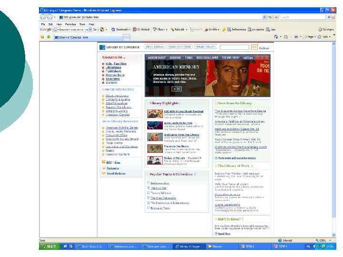This screenshot has width=343, height=257.
Task: Open the address bar history dropdown arrow
Action: coord(264,17)
